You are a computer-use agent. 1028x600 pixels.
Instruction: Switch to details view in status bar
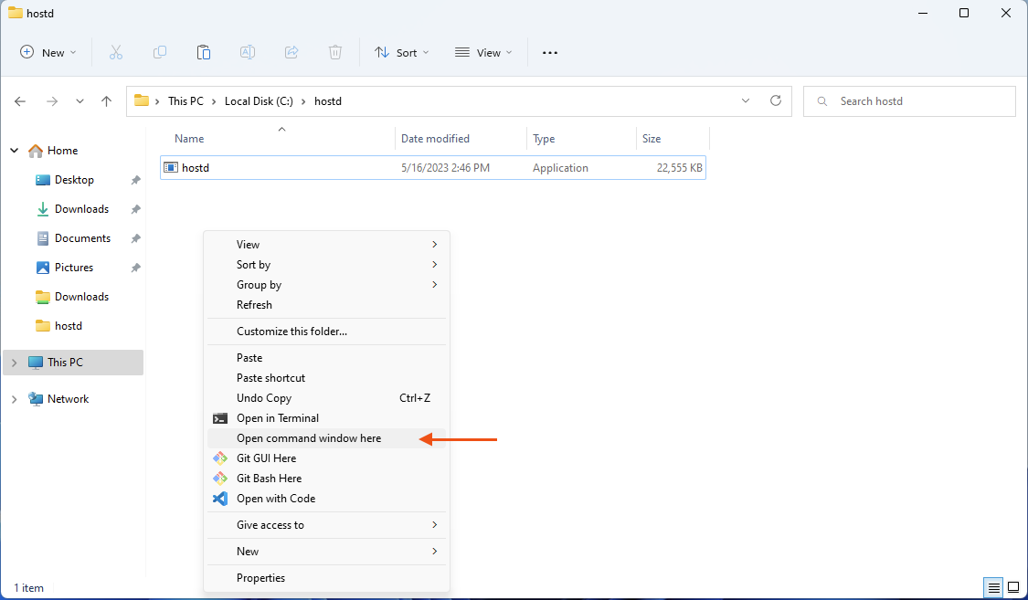pyautogui.click(x=993, y=587)
